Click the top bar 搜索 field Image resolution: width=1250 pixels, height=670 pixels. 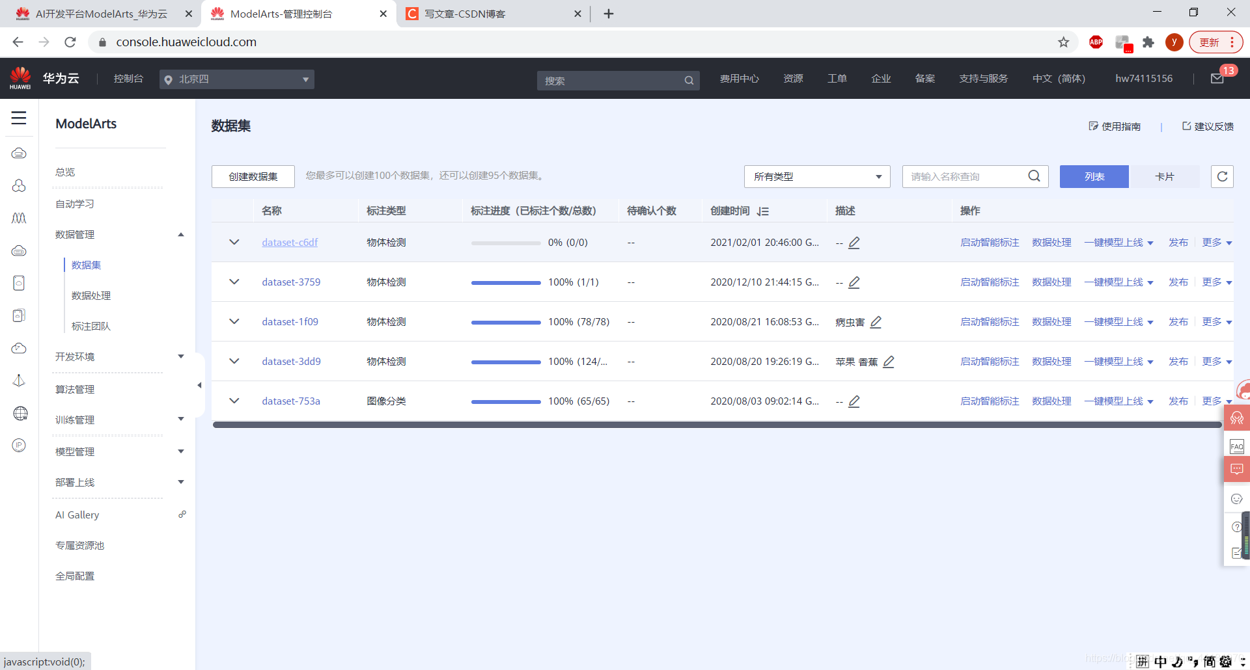click(618, 81)
